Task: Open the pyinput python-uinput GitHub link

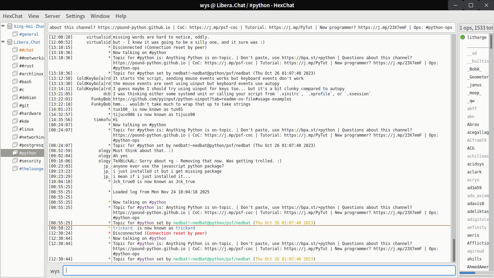Action: [x=202, y=99]
